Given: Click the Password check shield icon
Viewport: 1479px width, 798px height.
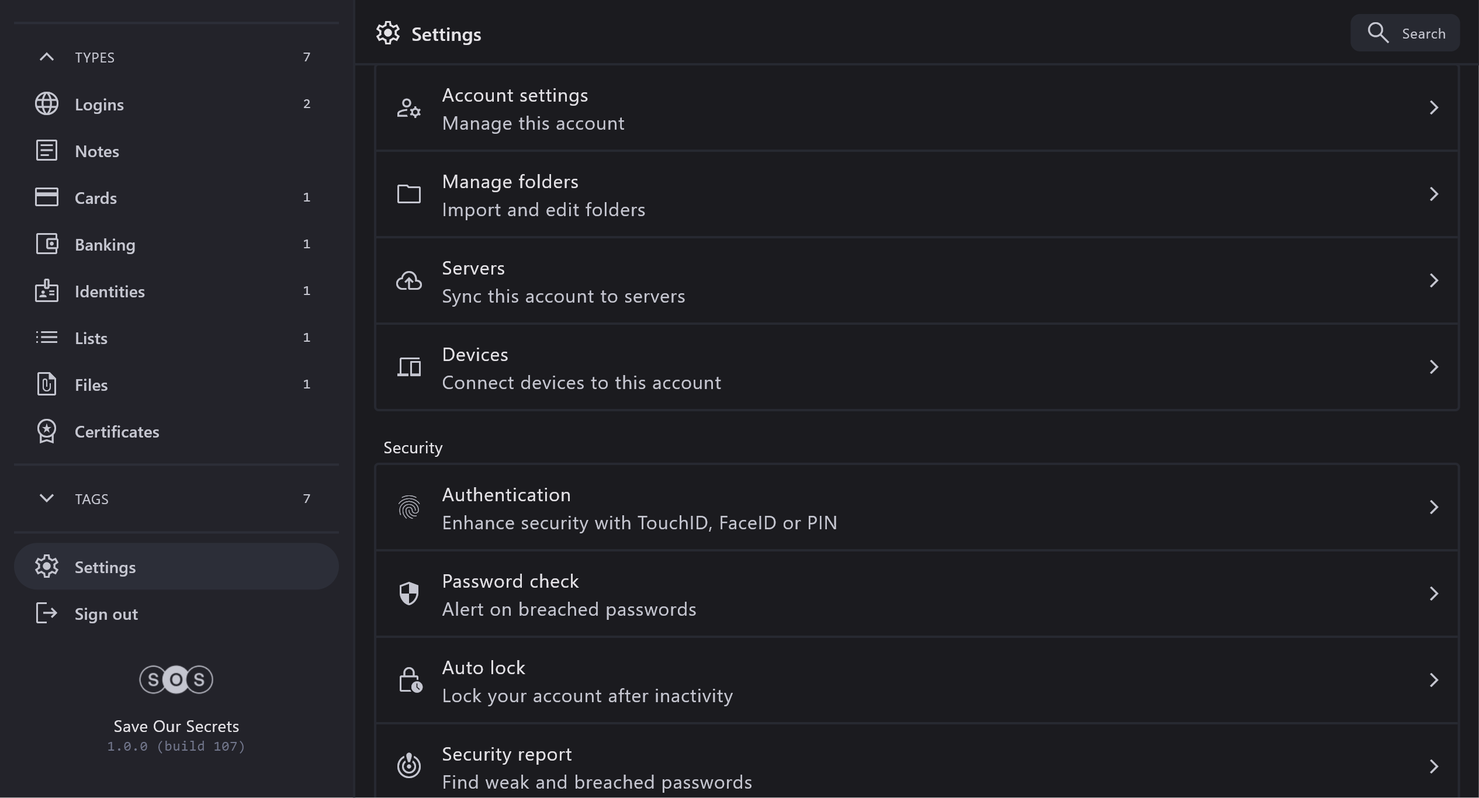Looking at the screenshot, I should click(409, 594).
